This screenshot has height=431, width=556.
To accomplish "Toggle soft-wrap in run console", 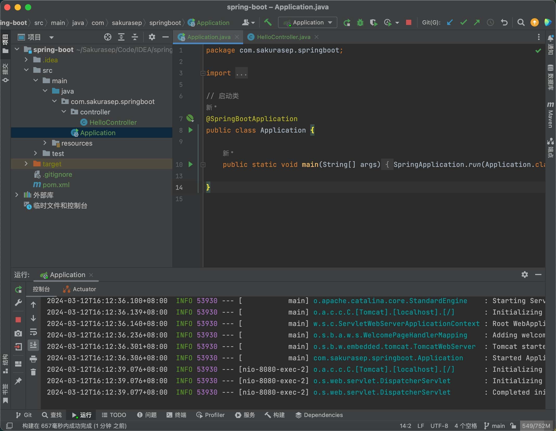I will coord(33,332).
